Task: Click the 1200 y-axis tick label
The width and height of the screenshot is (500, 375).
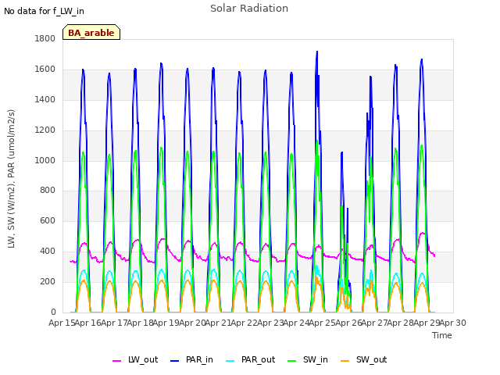Action: (x=45, y=130)
